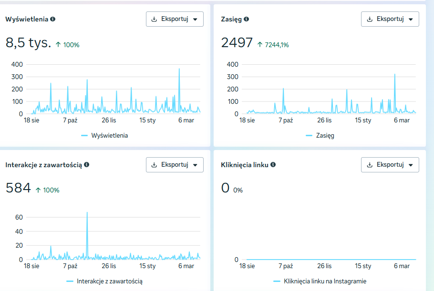Click 100% growth indicator beside 584
This screenshot has height=291, width=434.
click(47, 190)
